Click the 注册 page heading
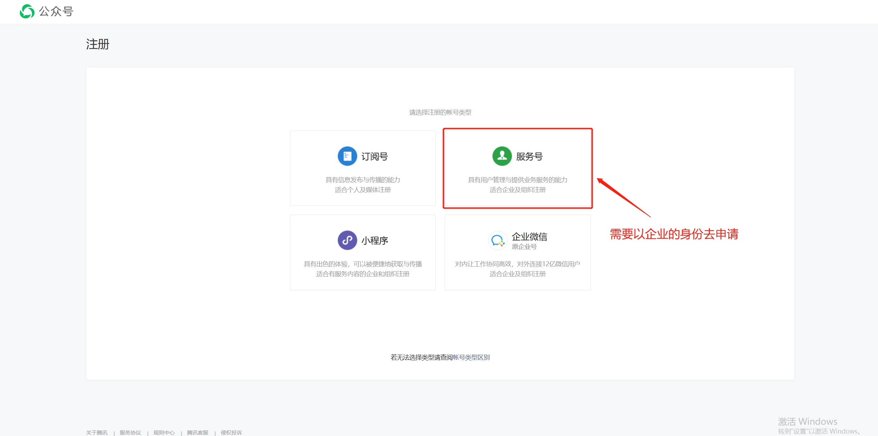This screenshot has width=878, height=436. (x=98, y=44)
